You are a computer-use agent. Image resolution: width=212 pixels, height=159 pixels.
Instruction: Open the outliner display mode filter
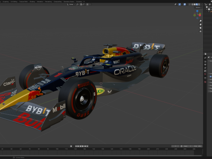(x=210, y=4)
